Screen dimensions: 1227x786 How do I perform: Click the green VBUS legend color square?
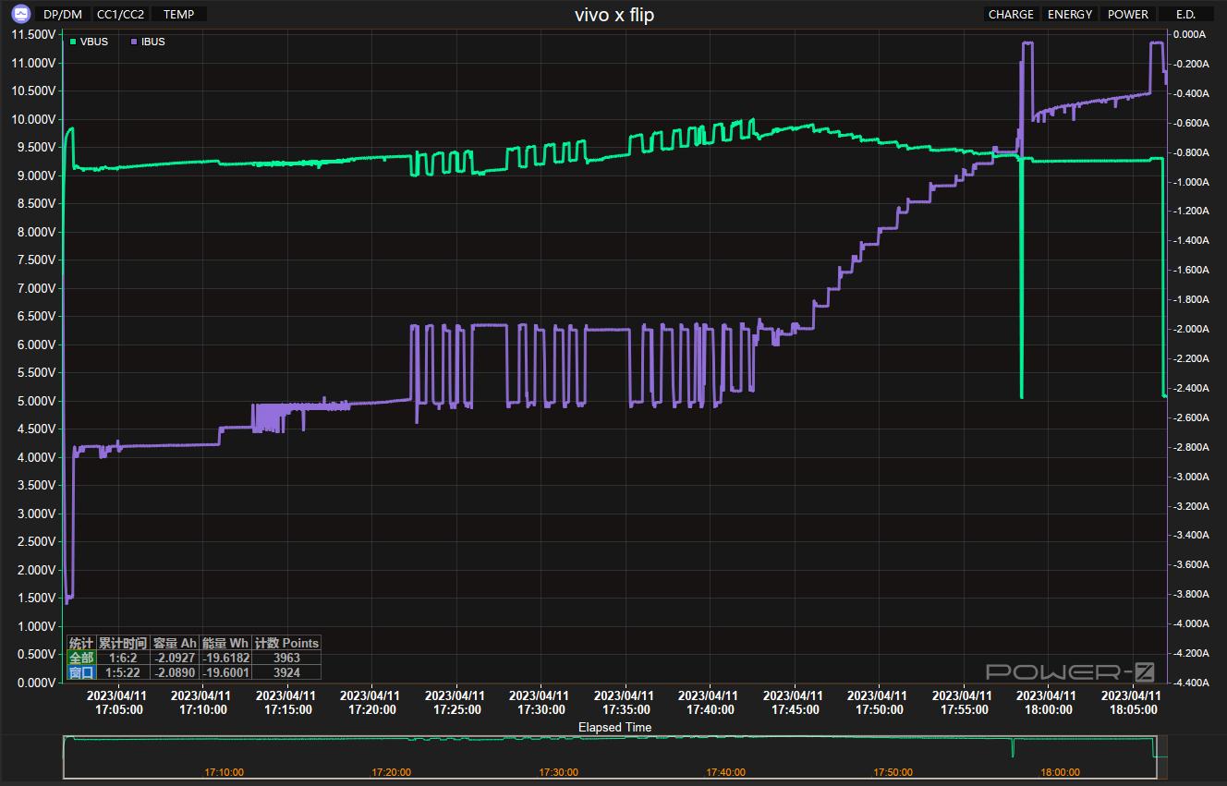[73, 42]
